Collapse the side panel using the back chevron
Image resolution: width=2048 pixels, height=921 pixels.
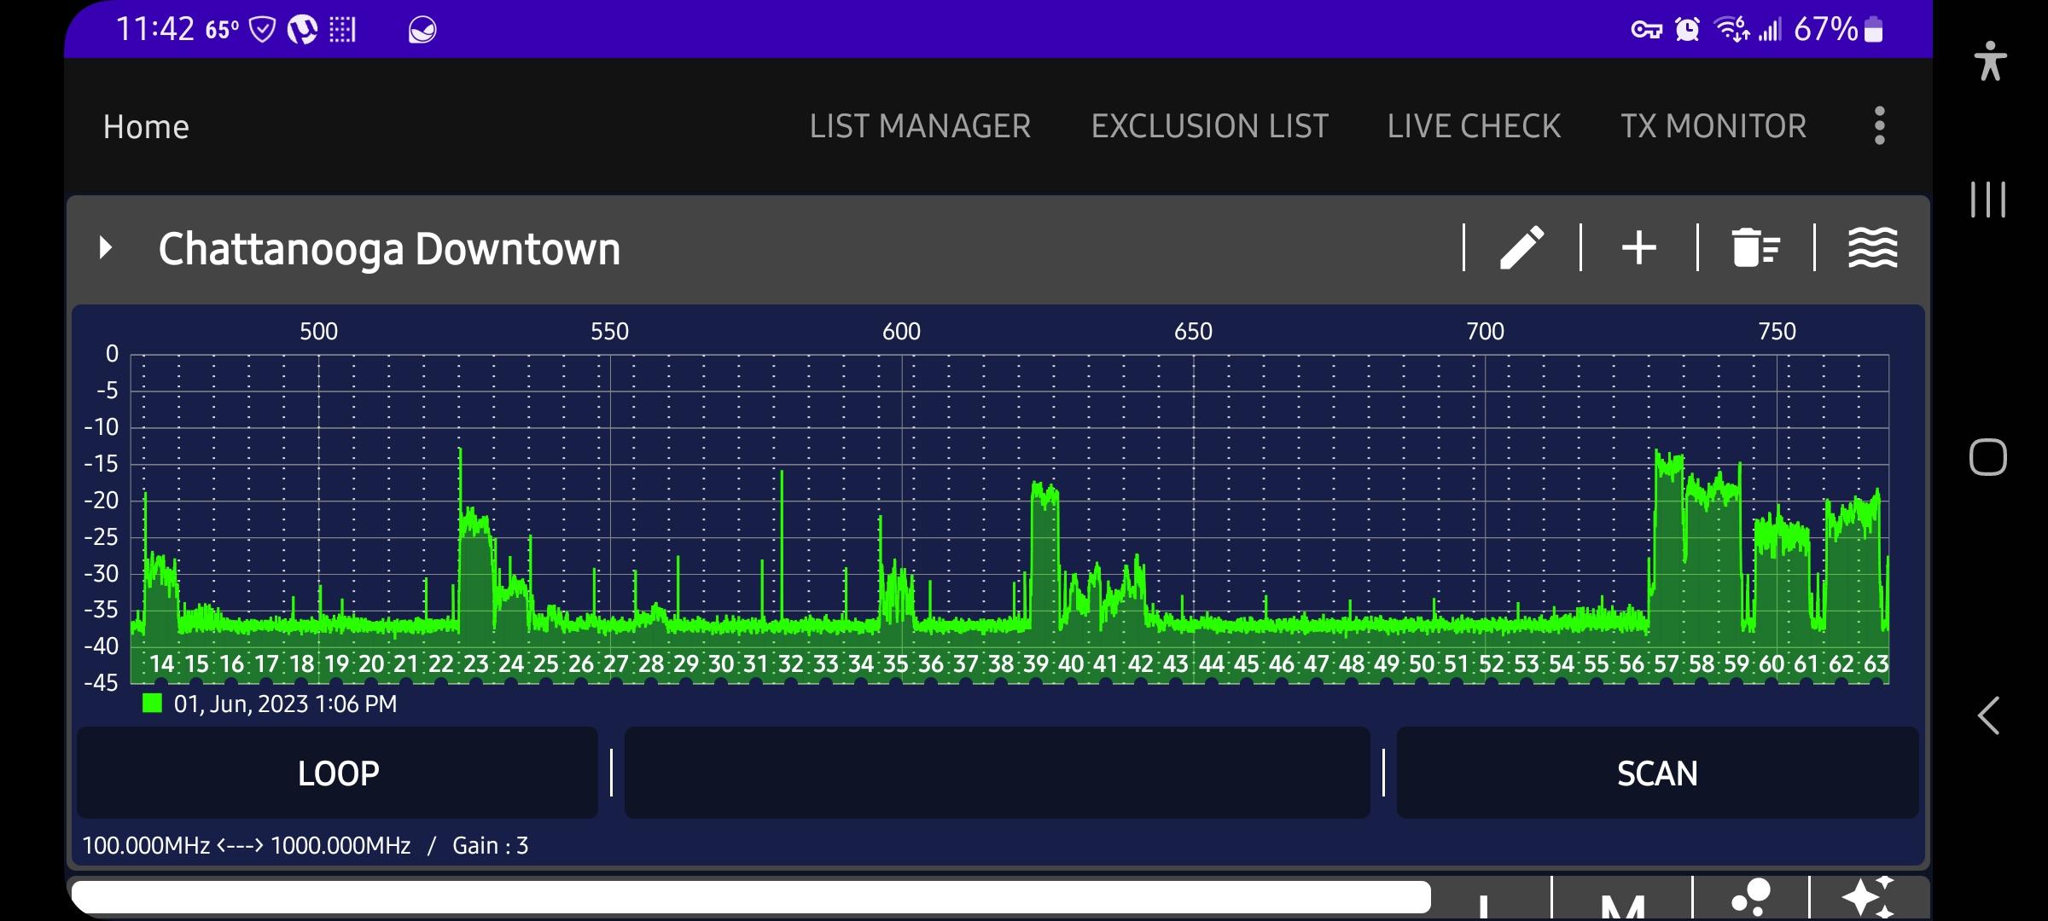coord(1989,716)
